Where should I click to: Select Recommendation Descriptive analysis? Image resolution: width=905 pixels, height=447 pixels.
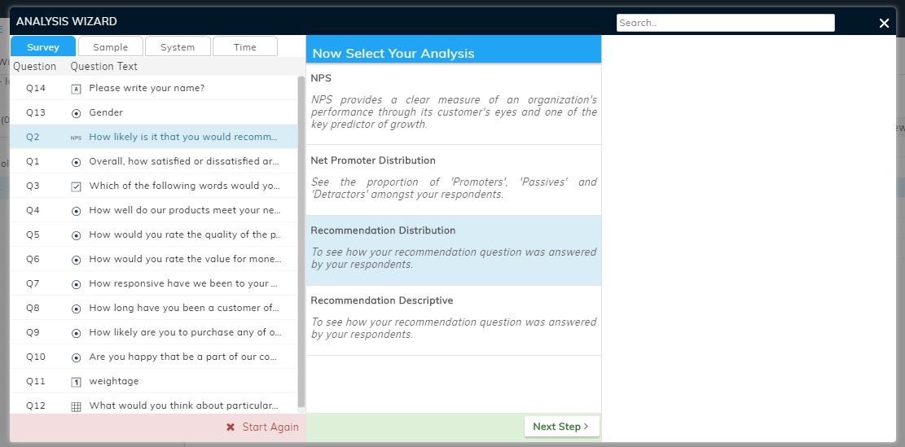click(x=454, y=320)
